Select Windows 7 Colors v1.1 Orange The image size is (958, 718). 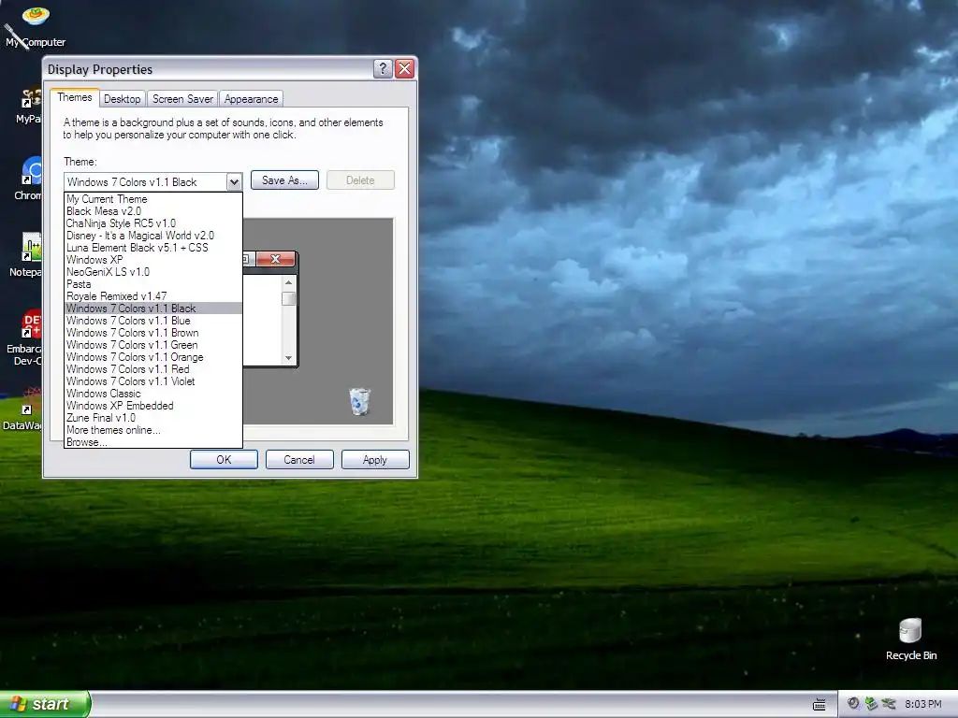pos(153,357)
